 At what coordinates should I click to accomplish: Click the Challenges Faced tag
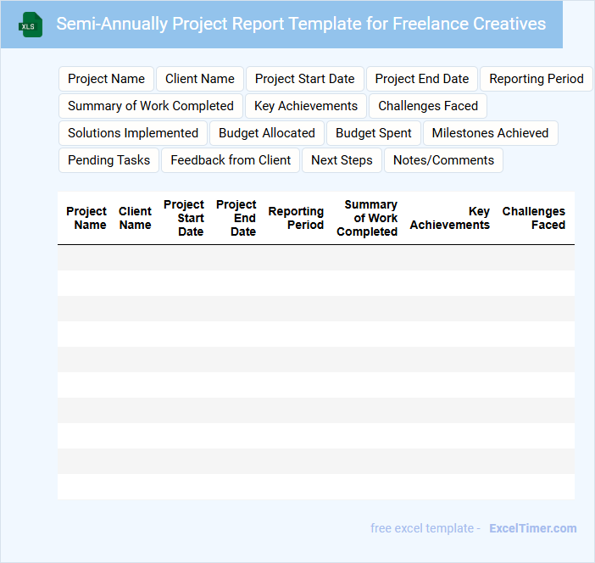[428, 106]
